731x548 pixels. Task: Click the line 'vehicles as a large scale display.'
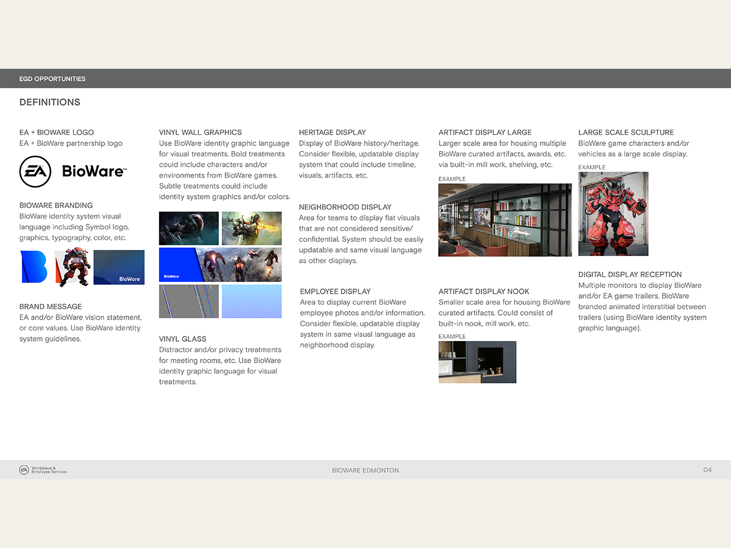pyautogui.click(x=632, y=154)
